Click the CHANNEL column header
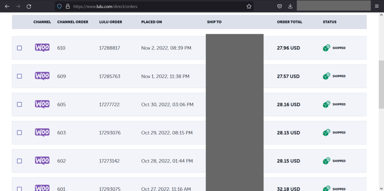Image resolution: width=384 pixels, height=191 pixels. [42, 22]
